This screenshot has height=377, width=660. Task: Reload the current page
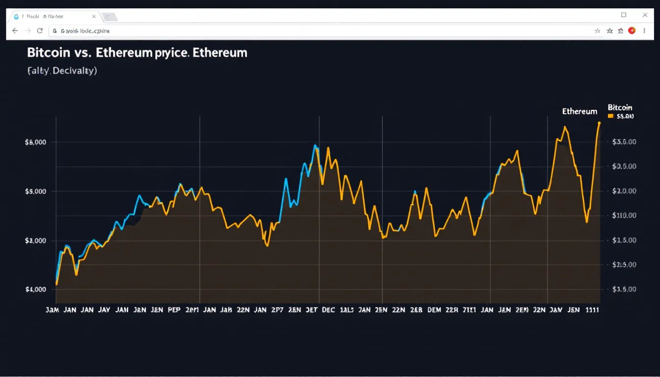point(40,30)
